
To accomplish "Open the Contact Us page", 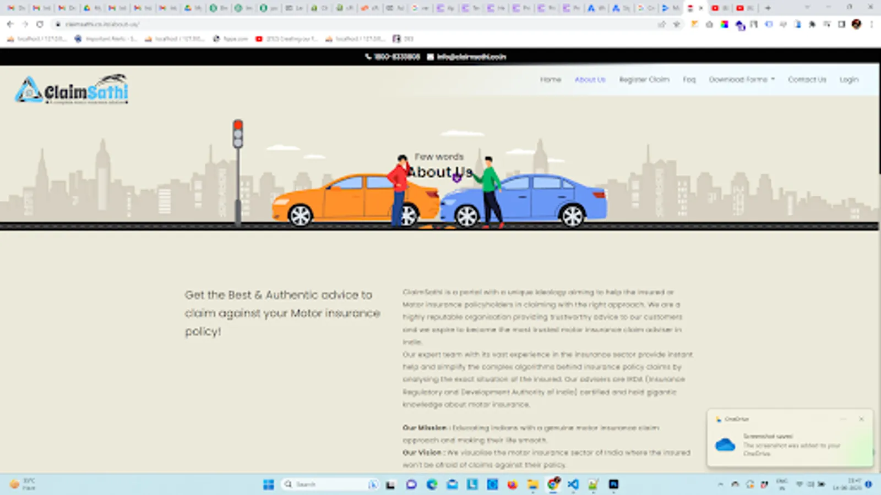I will coord(807,80).
